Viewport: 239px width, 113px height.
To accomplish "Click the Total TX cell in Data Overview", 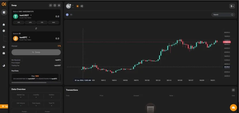I will [x=52, y=104].
